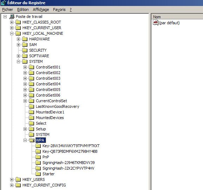Open the Favoris menu

click(59, 9)
